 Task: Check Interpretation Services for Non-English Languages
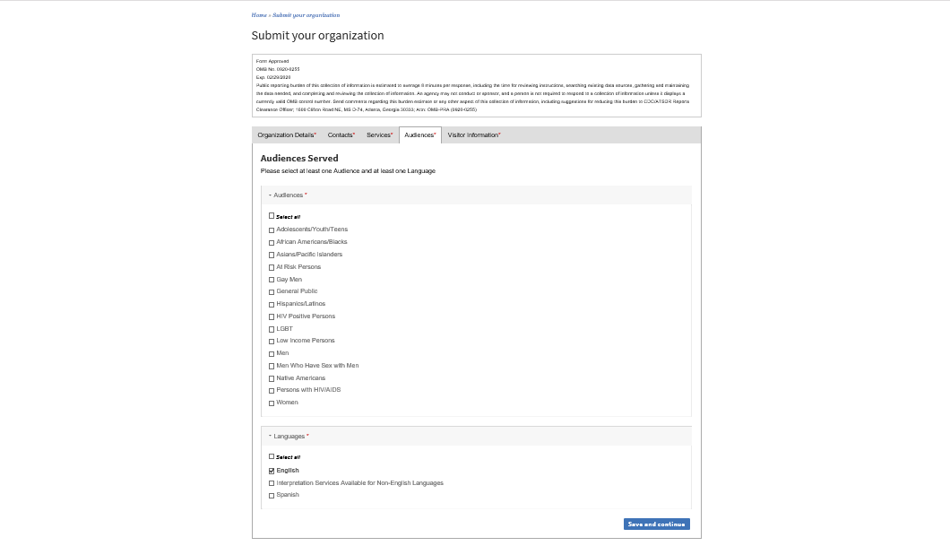pyautogui.click(x=272, y=483)
